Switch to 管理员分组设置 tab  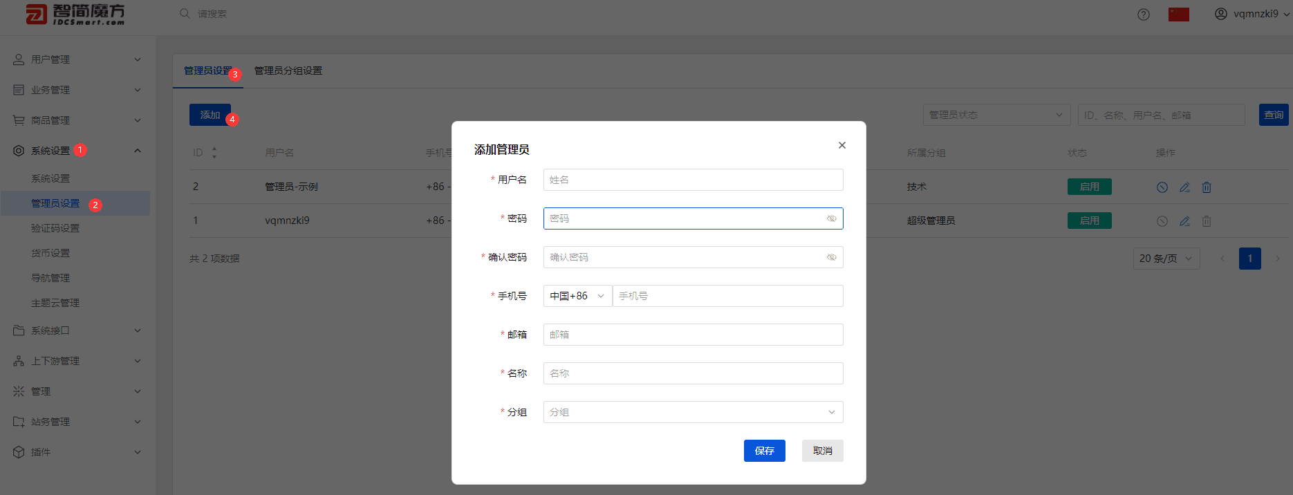288,71
